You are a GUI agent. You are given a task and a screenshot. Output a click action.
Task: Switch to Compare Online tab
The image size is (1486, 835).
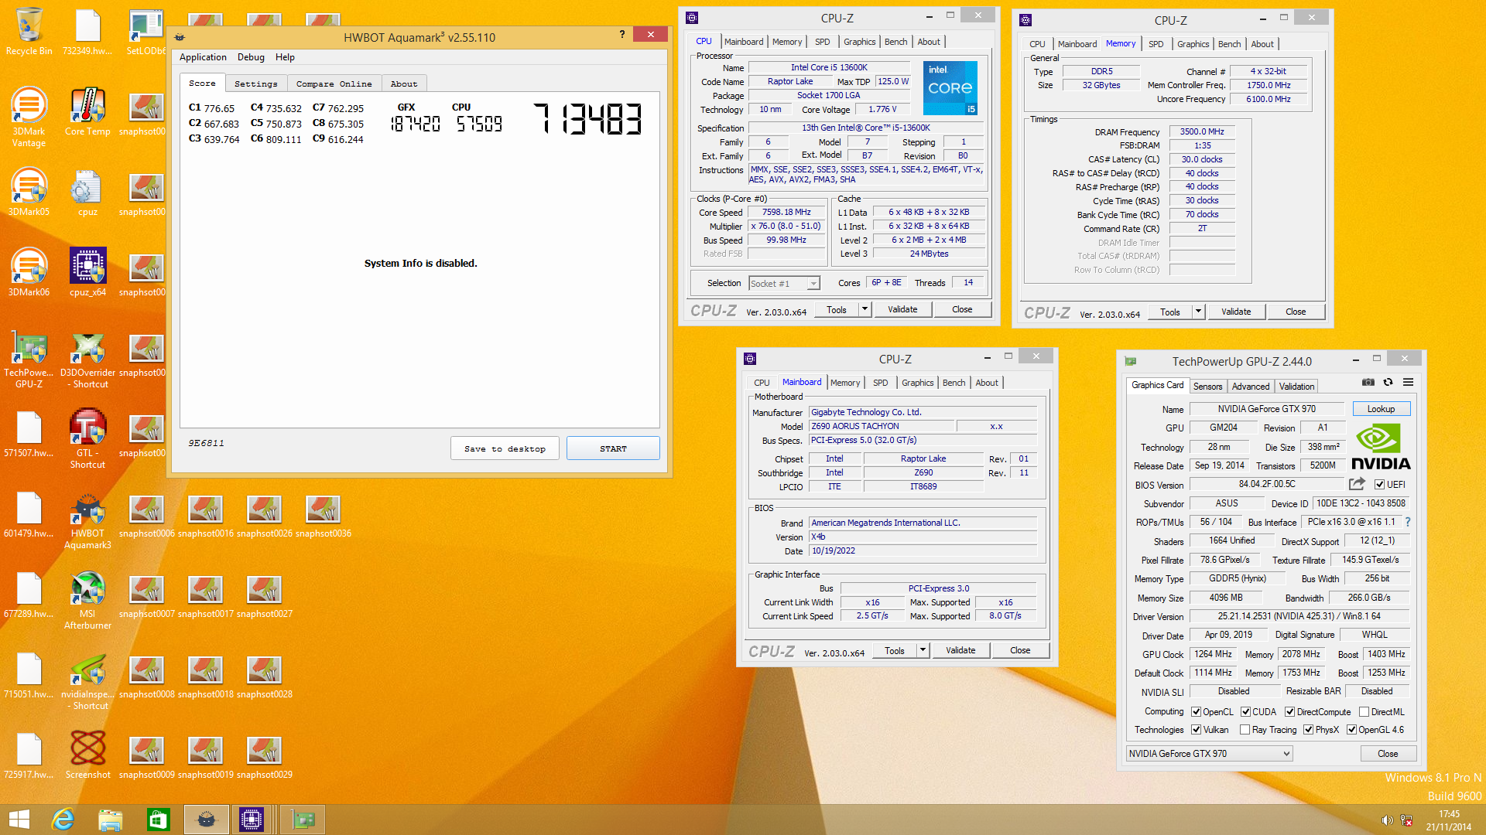(334, 83)
